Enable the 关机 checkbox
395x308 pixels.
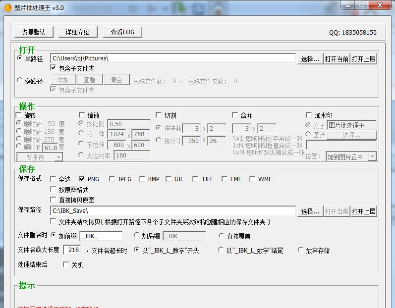pyautogui.click(x=66, y=264)
